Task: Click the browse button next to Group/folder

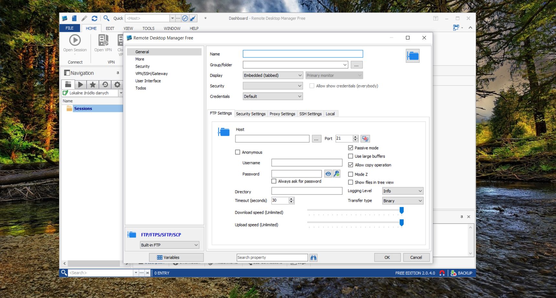Action: (356, 65)
